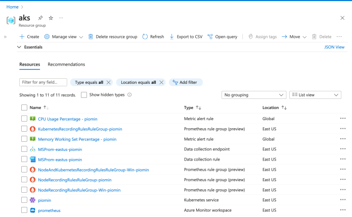Check the NodeRecordingRulesRuleGroup-piomin row
The width and height of the screenshot is (352, 217).
point(24,180)
